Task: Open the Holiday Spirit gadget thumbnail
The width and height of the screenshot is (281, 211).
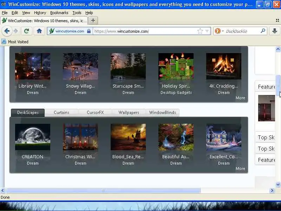Action: pyautogui.click(x=176, y=66)
